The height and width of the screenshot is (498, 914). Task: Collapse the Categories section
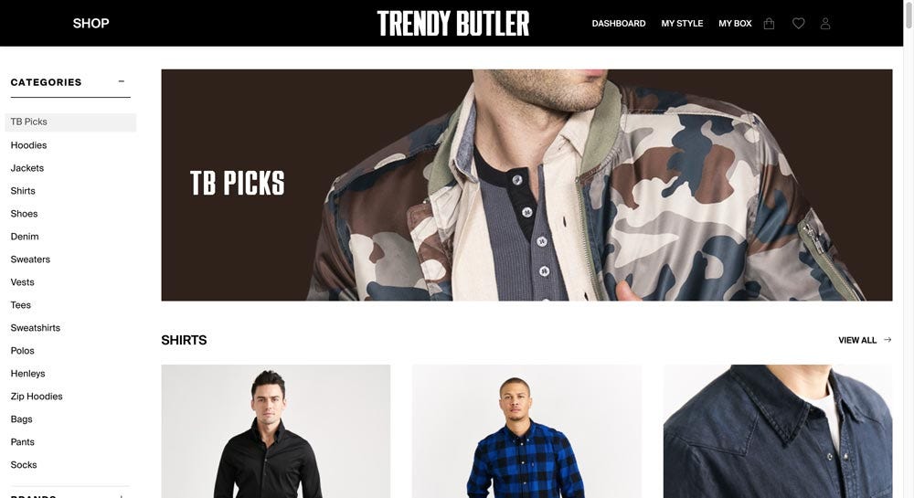click(122, 81)
